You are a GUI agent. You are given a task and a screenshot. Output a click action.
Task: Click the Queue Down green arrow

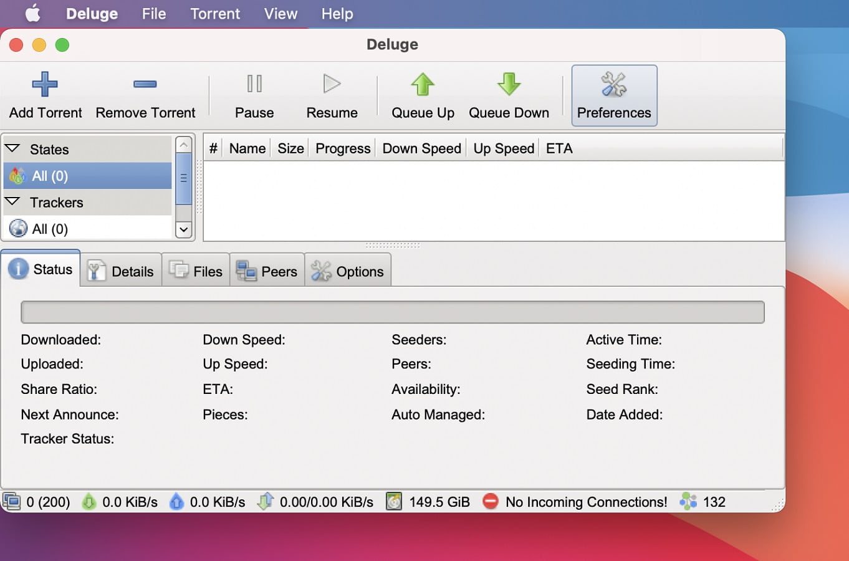[x=509, y=84]
